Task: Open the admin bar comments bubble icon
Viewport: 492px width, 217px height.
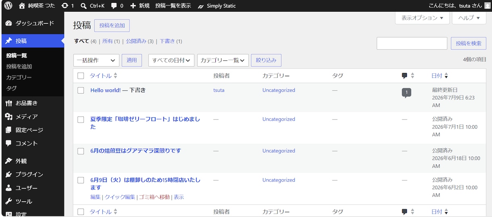Action: point(114,6)
